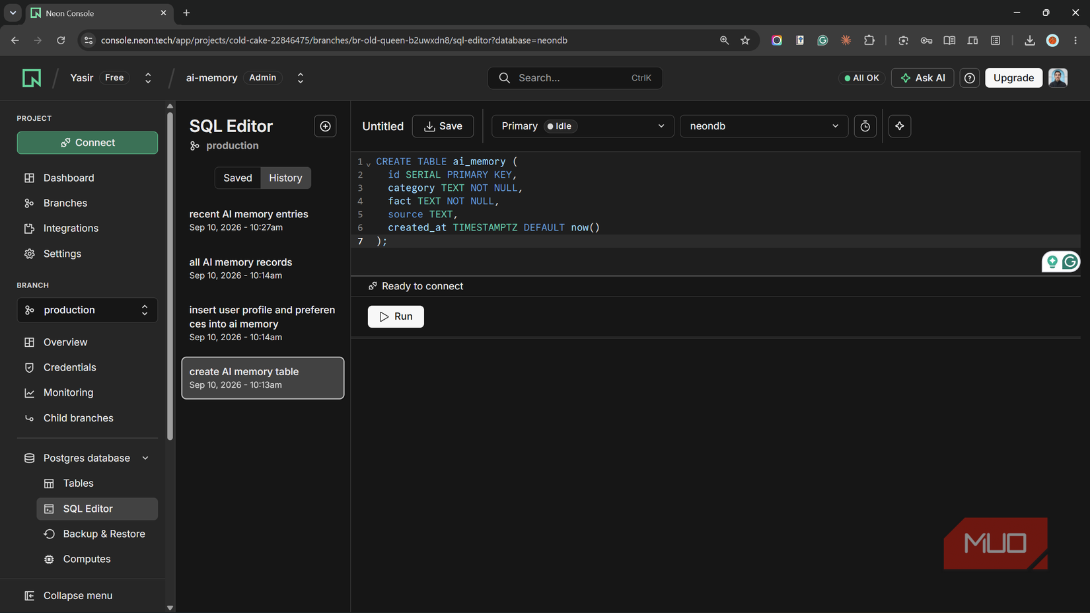Save the Untitled query

coord(443,126)
